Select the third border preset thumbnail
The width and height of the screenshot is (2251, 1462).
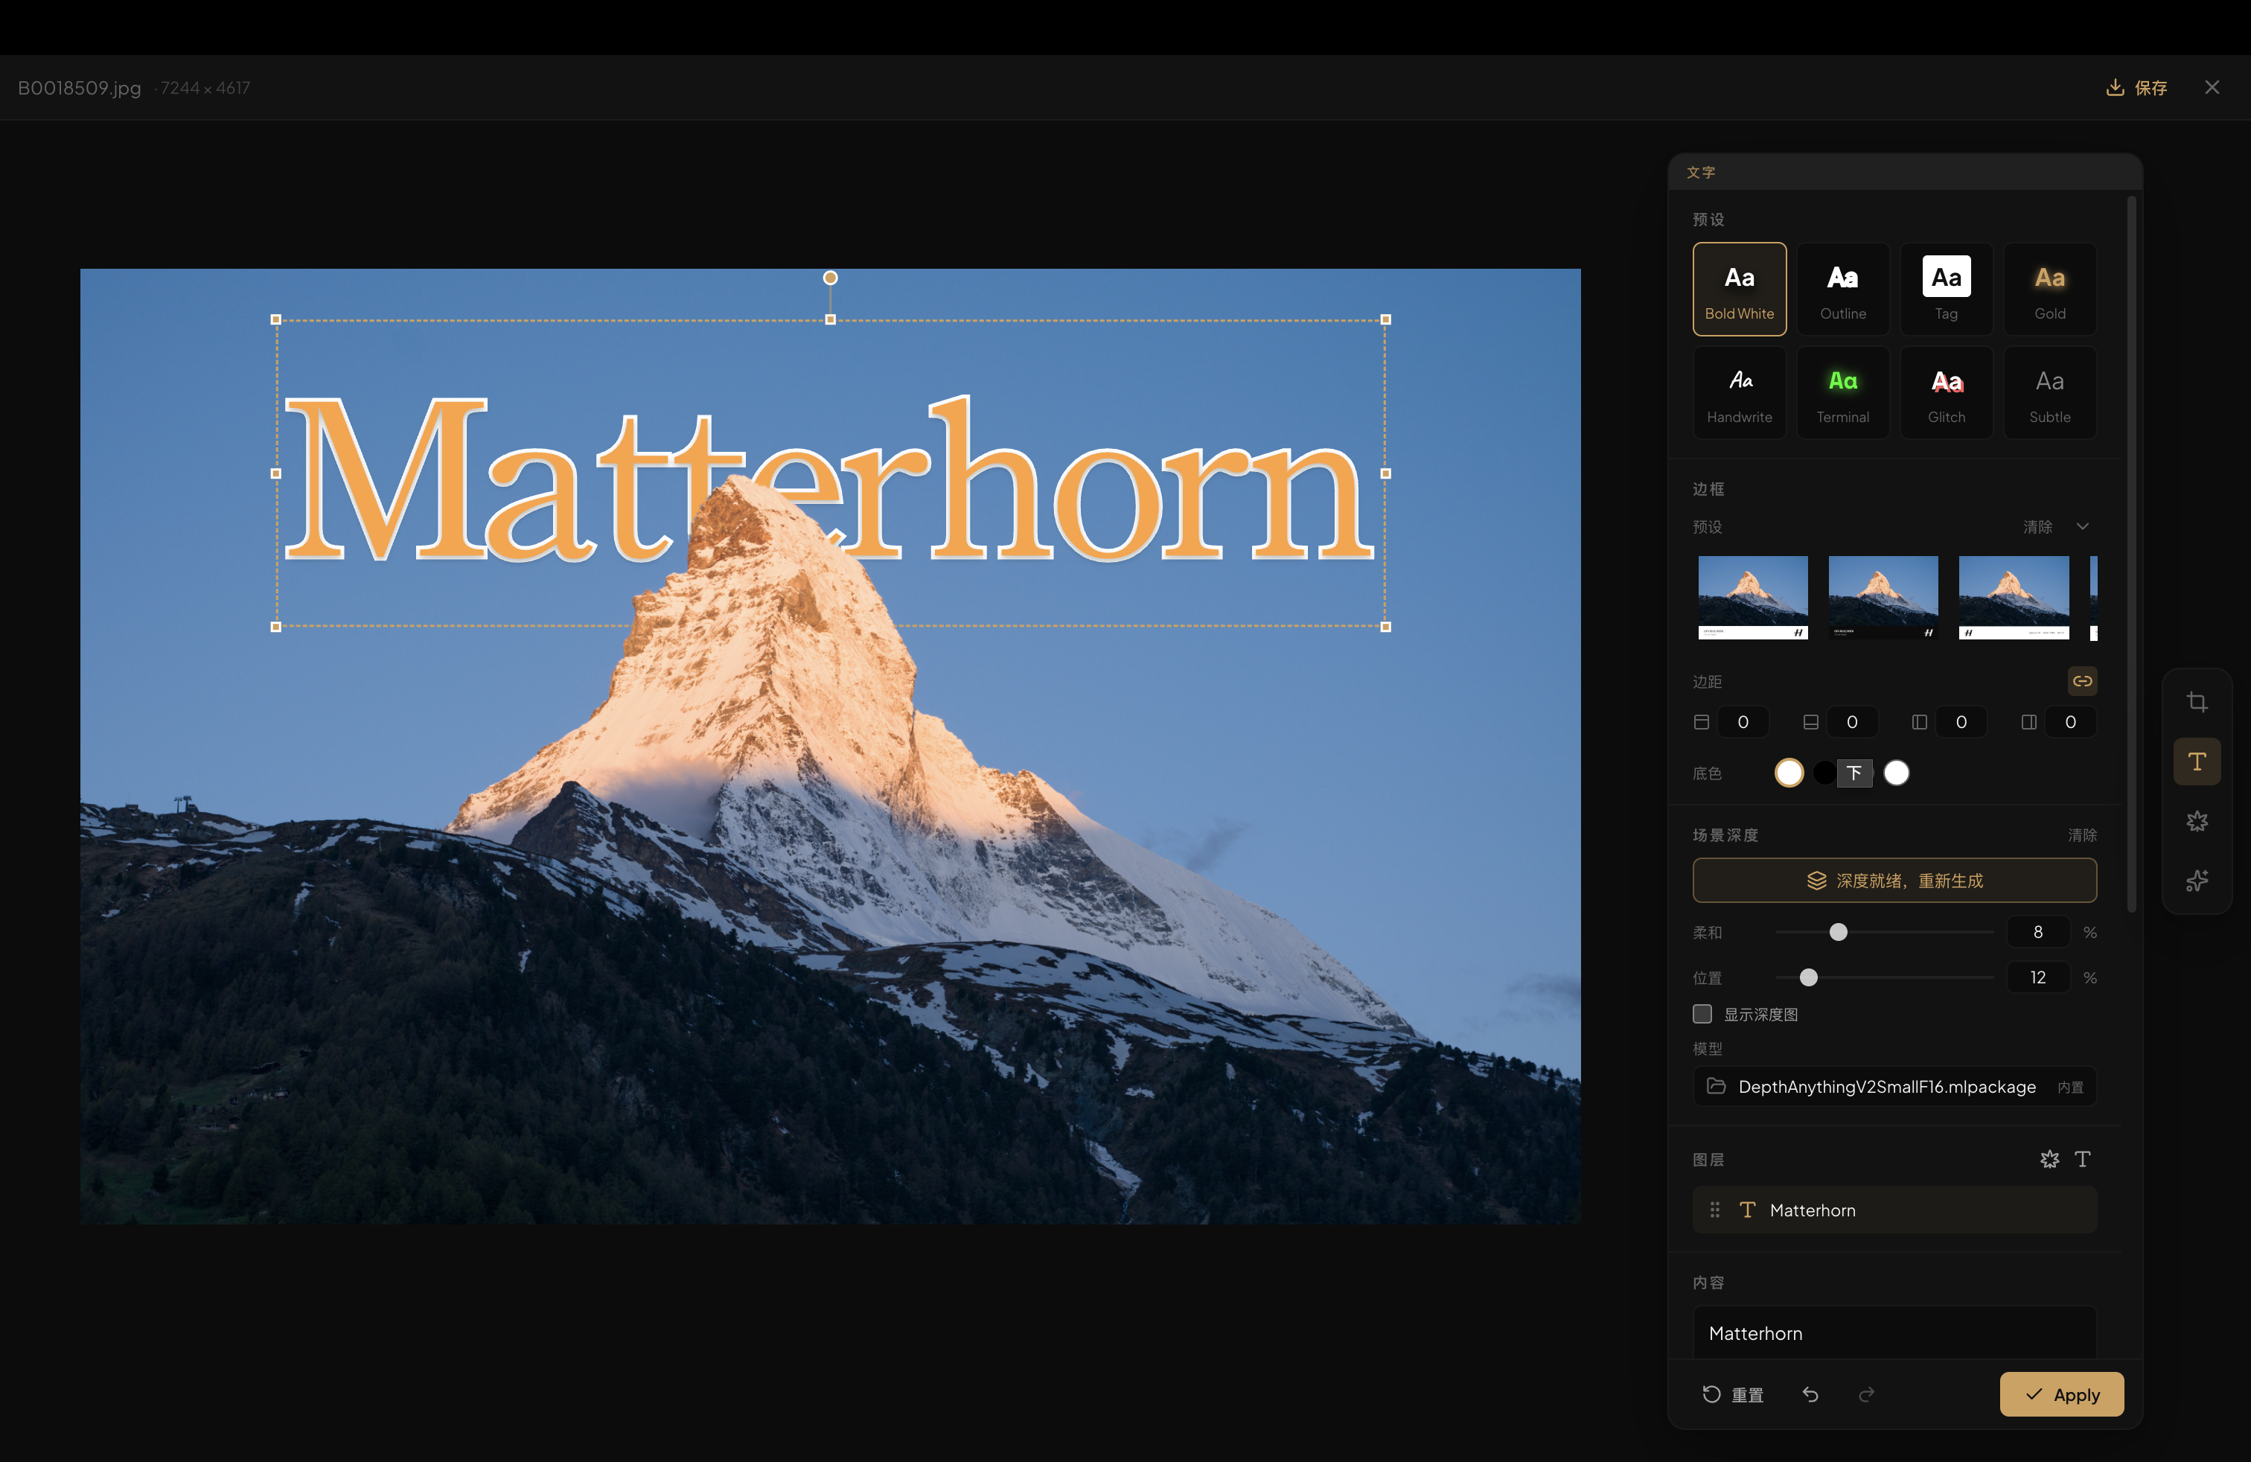[2013, 598]
